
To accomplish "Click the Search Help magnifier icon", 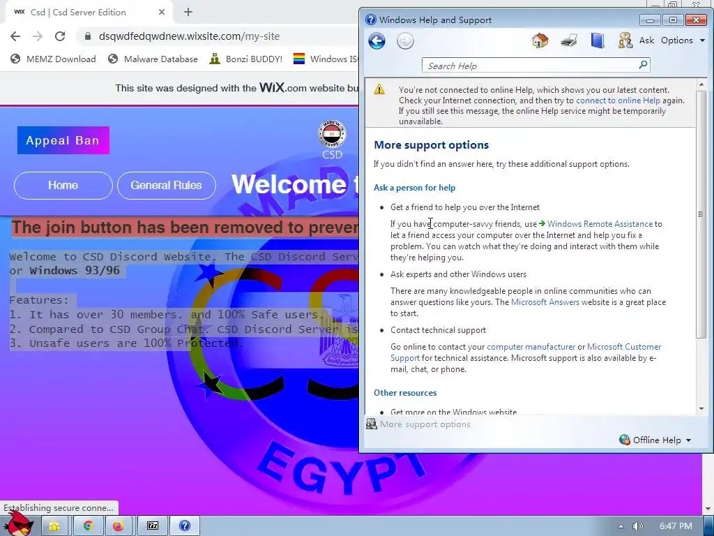I will click(x=643, y=65).
